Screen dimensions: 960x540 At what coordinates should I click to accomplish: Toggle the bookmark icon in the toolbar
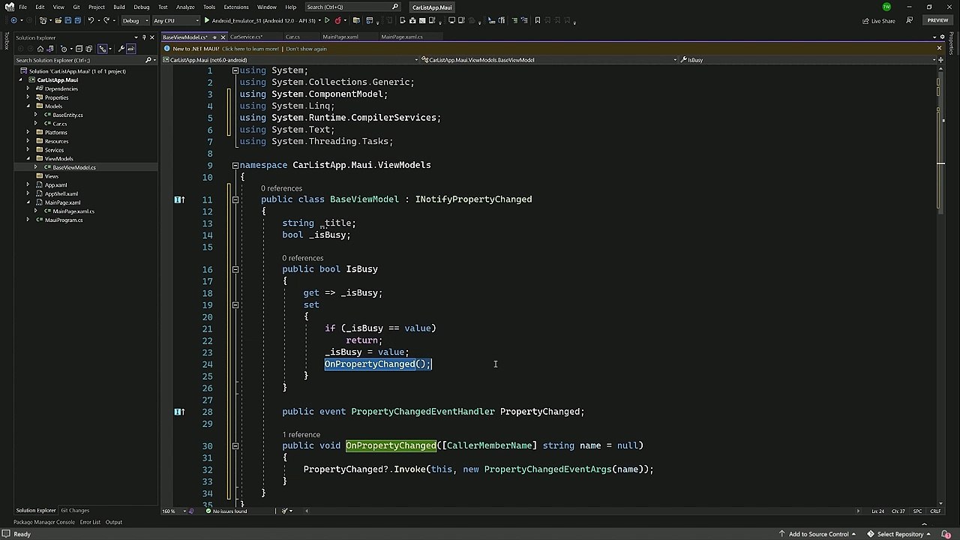point(538,20)
